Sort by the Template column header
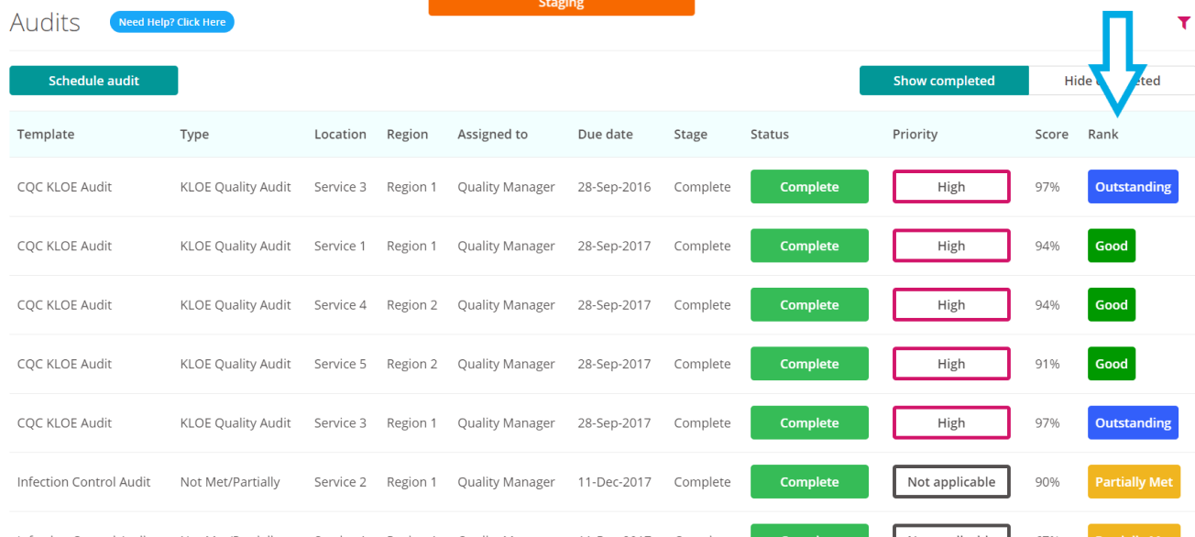 pyautogui.click(x=46, y=134)
